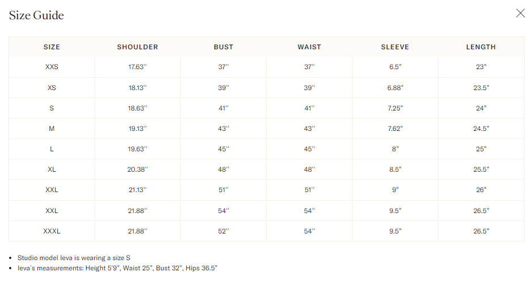The image size is (528, 293).
Task: Select the 6.88" sleeve measurement
Action: (x=395, y=88)
